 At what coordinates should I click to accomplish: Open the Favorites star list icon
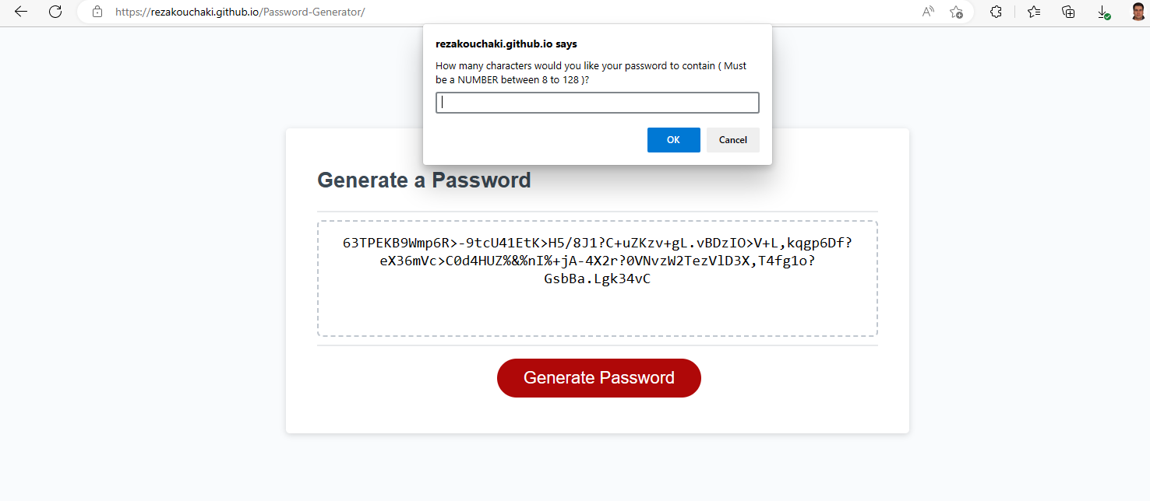[1033, 12]
